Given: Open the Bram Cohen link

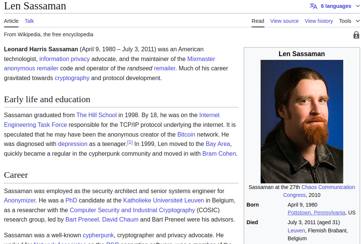Looking at the screenshot, I should tap(219, 153).
